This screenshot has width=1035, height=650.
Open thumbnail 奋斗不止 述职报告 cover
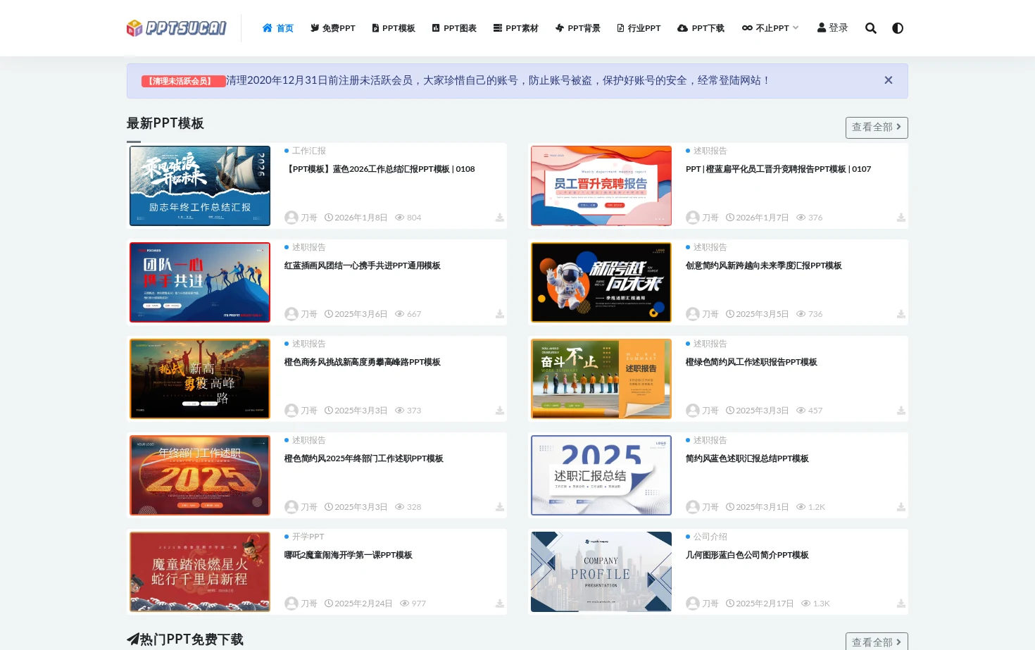tap(601, 379)
